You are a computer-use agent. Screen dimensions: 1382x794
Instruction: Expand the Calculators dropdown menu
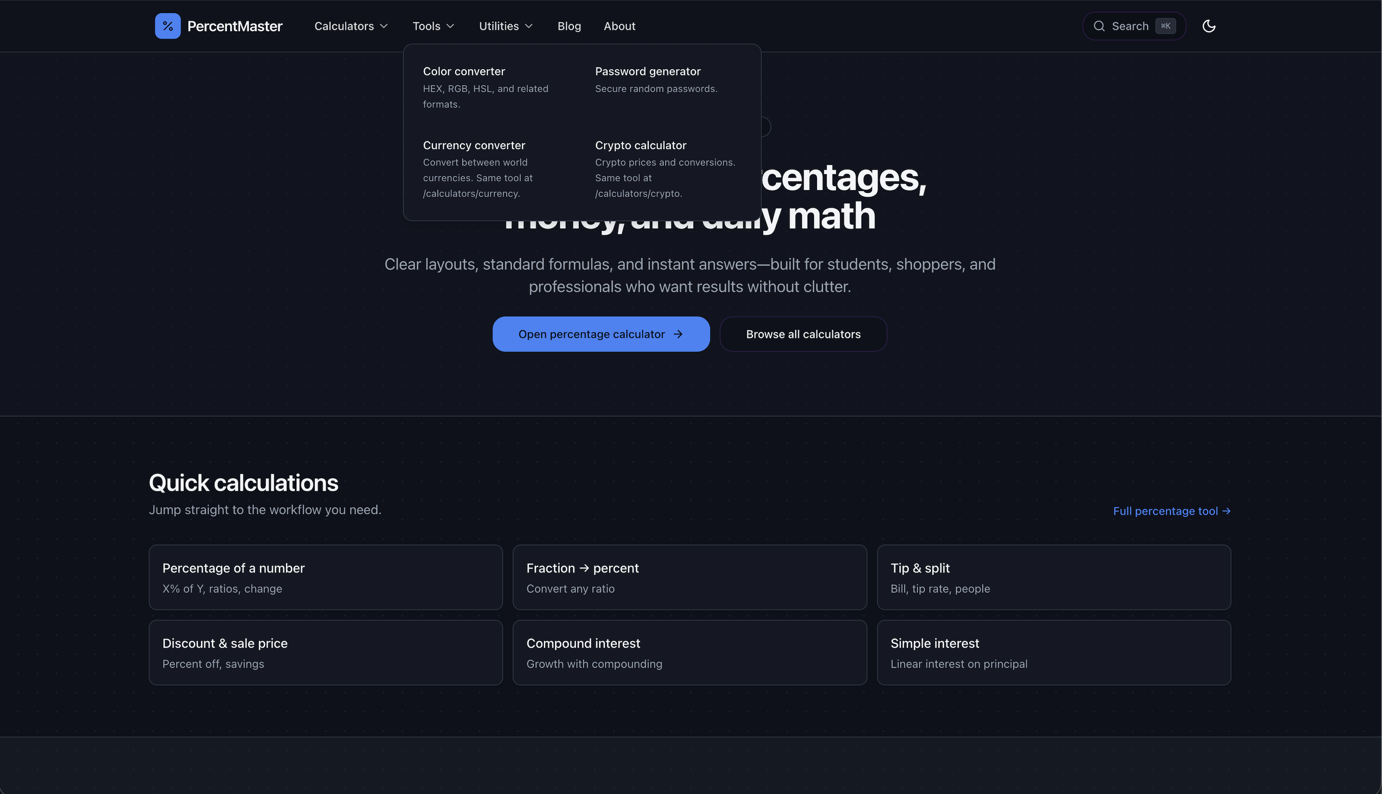(x=351, y=26)
